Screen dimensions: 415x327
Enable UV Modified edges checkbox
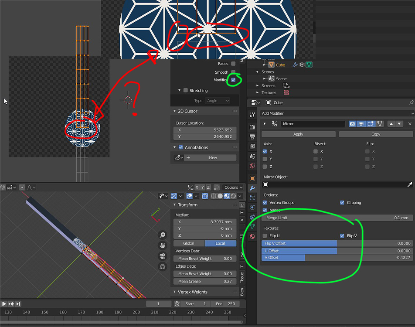click(x=233, y=80)
